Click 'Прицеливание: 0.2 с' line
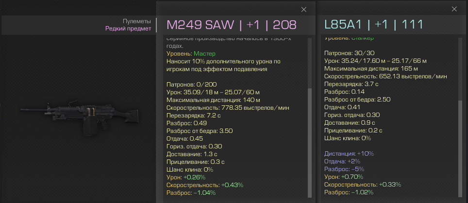Viewport: 468px width, 203px height. (x=353, y=130)
